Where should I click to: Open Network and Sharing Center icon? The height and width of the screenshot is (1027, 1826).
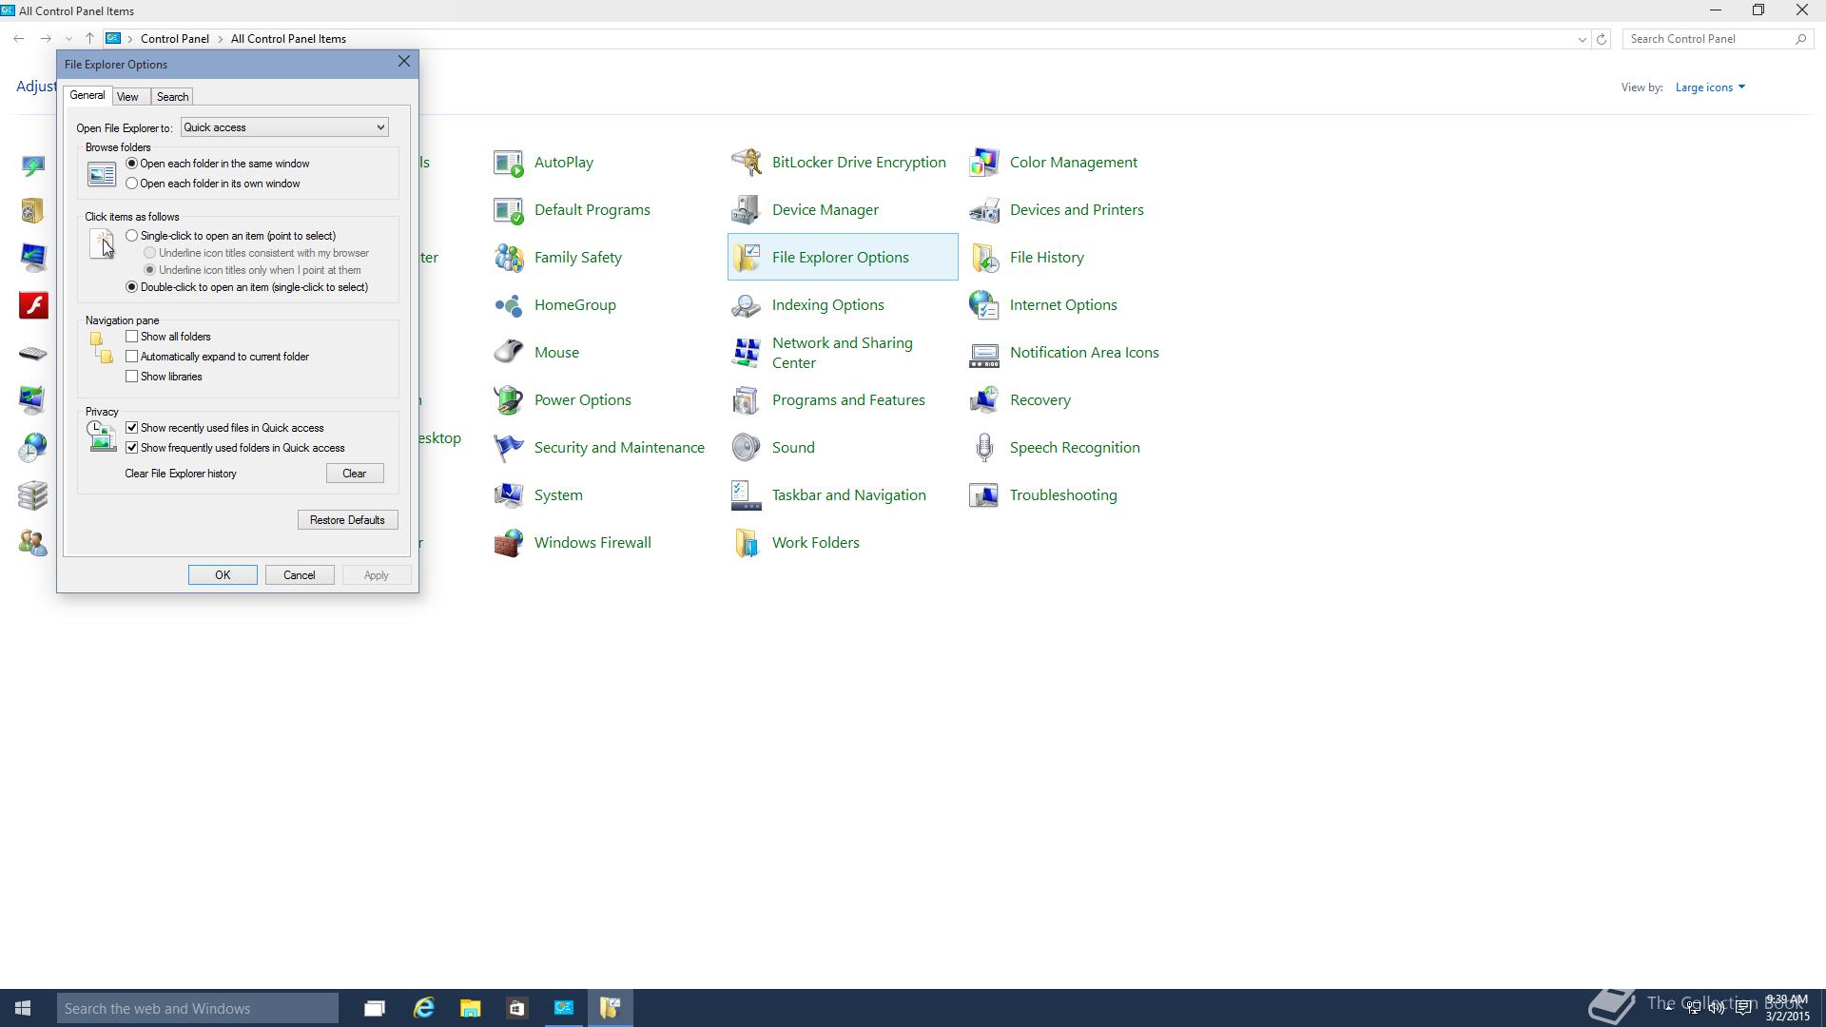pyautogui.click(x=747, y=353)
